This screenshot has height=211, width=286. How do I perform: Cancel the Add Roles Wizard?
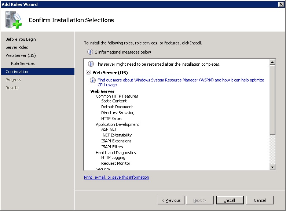coord(260,200)
